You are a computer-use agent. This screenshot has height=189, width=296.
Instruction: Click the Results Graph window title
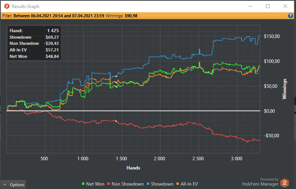tap(25, 6)
